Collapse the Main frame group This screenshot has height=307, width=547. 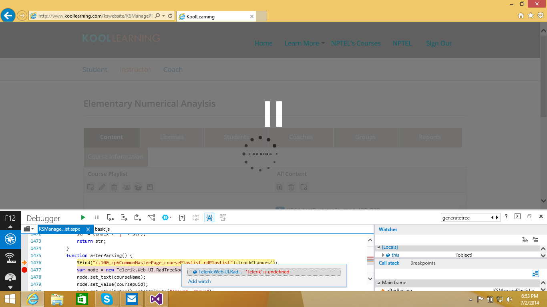coord(378,283)
